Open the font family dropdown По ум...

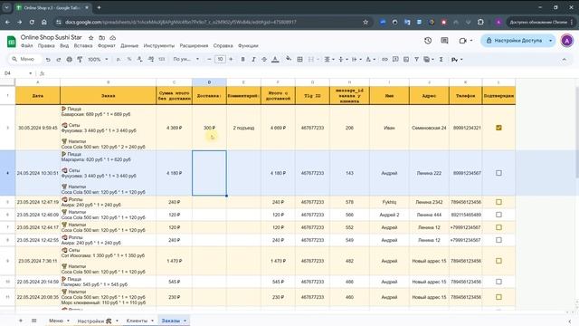[x=185, y=59]
